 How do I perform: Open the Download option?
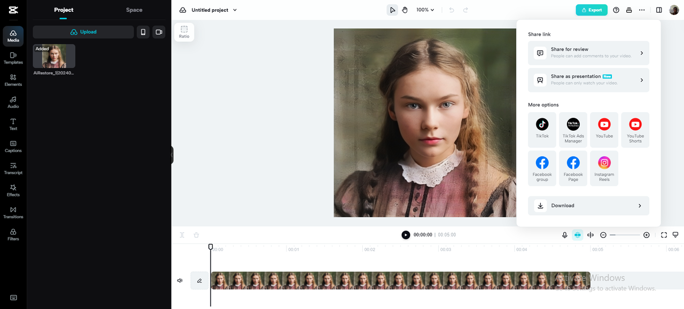pyautogui.click(x=588, y=205)
